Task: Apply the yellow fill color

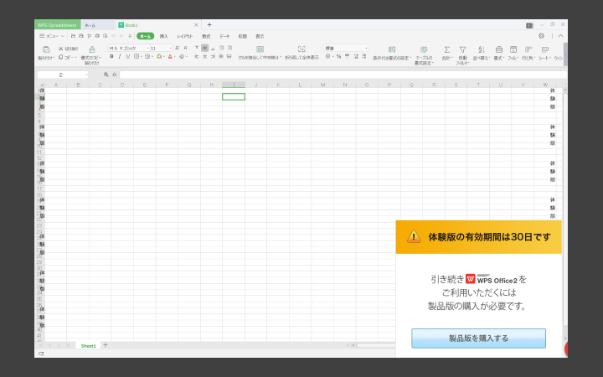Action: 159,57
